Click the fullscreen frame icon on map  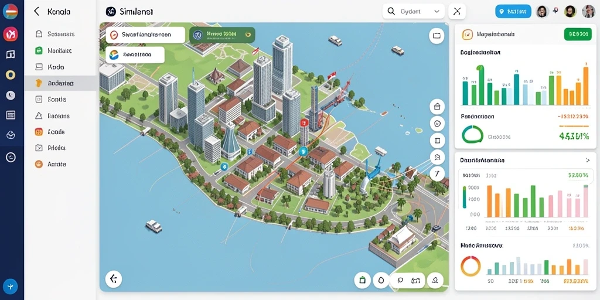pos(437,36)
